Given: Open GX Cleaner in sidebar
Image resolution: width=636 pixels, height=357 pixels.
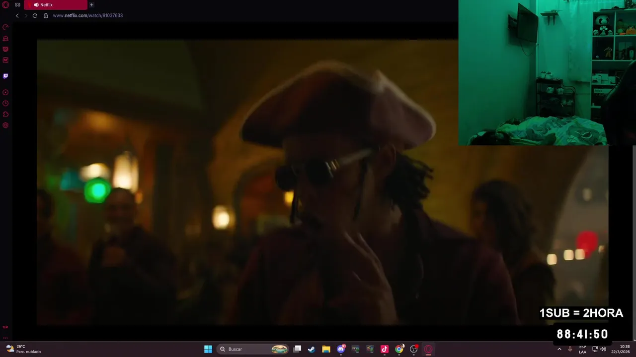Looking at the screenshot, I should [x=5, y=38].
